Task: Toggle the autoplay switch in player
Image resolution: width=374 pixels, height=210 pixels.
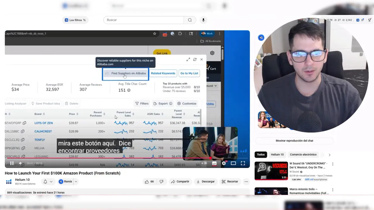Action: click(204, 163)
